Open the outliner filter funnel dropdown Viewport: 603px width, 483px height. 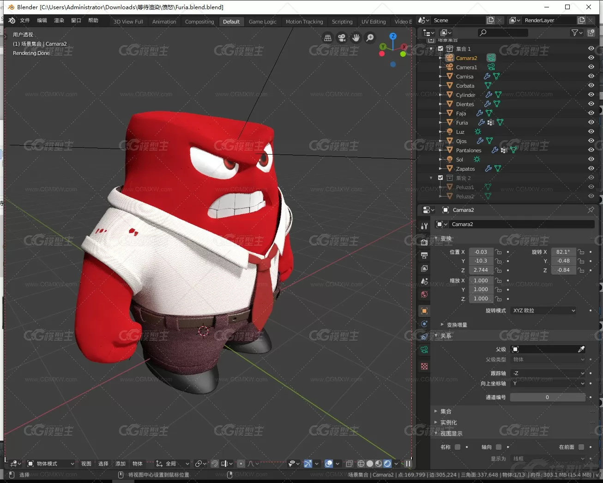[x=577, y=33]
